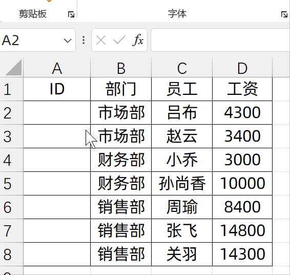Select the 销售部 cell in row 6
Viewport: 290px width, 275px height.
click(121, 207)
